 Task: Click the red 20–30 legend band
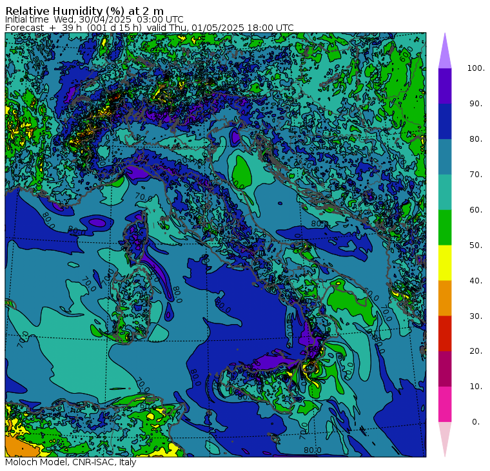pyautogui.click(x=445, y=333)
